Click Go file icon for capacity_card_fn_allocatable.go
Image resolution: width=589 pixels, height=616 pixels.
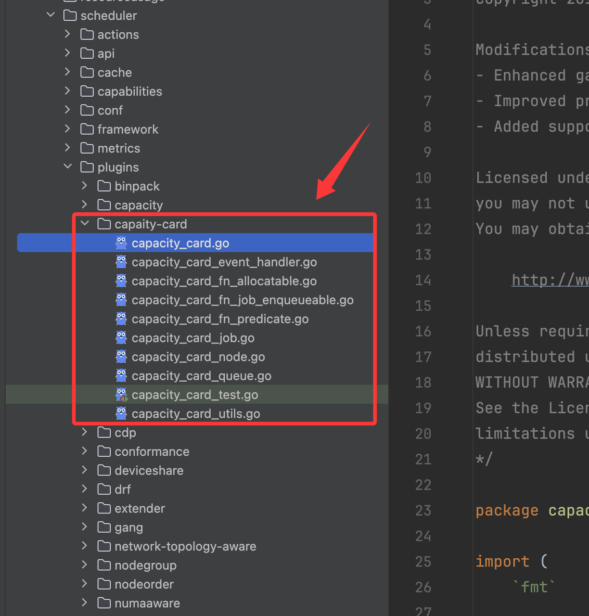pos(121,281)
